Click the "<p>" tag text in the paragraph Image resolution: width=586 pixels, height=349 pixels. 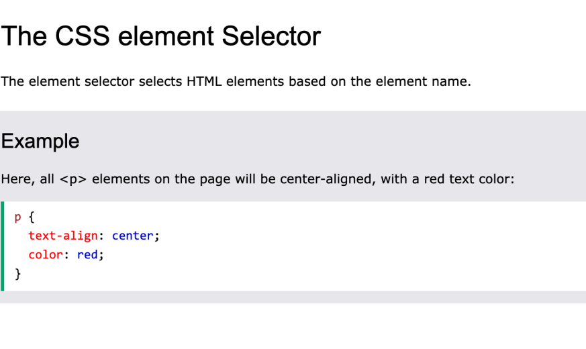[x=73, y=179]
